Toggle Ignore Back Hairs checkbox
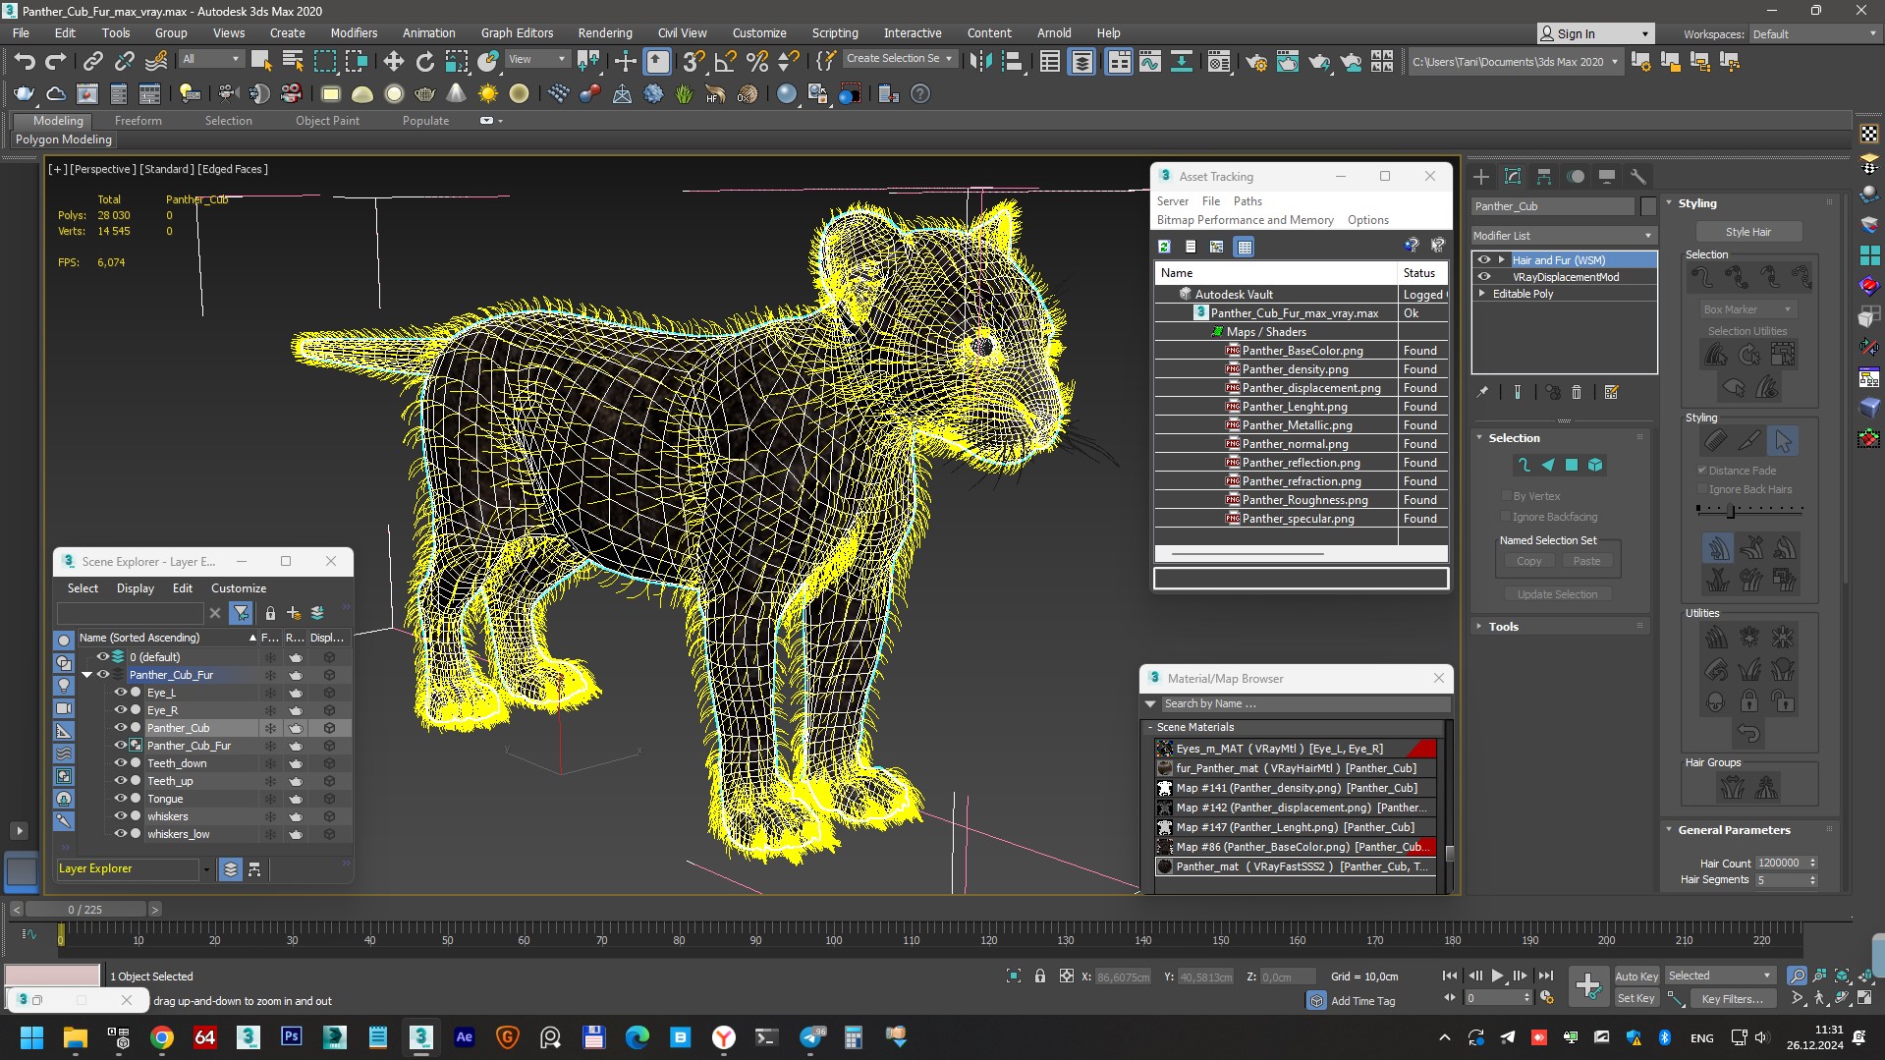The width and height of the screenshot is (1885, 1060). pos(1702,489)
